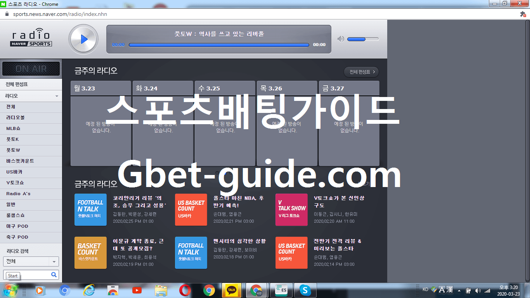This screenshot has width=530, height=298.
Task: Click the magnifier search icon
Action: tap(54, 275)
